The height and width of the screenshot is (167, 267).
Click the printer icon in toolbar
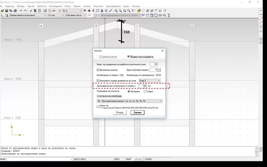click(15, 11)
